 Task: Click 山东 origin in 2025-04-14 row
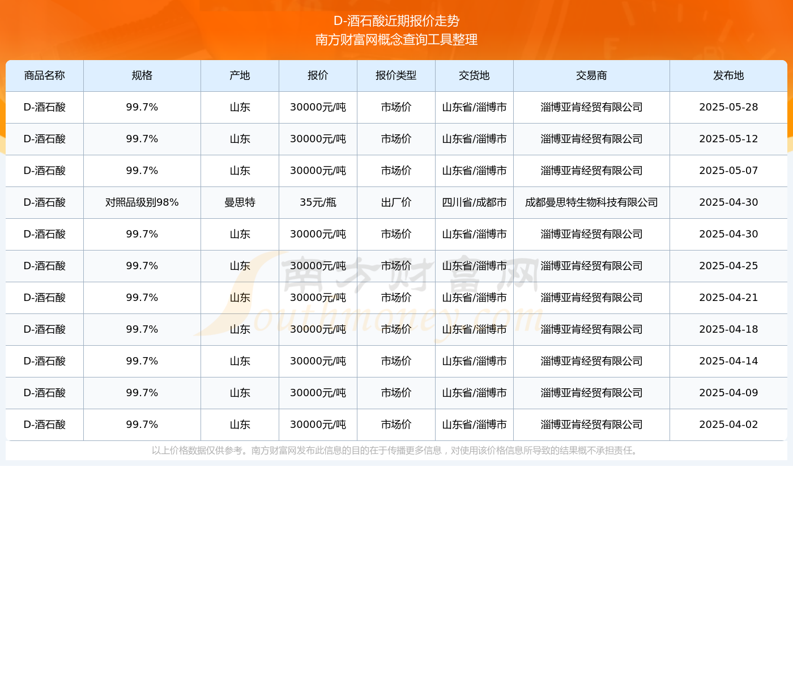(240, 361)
